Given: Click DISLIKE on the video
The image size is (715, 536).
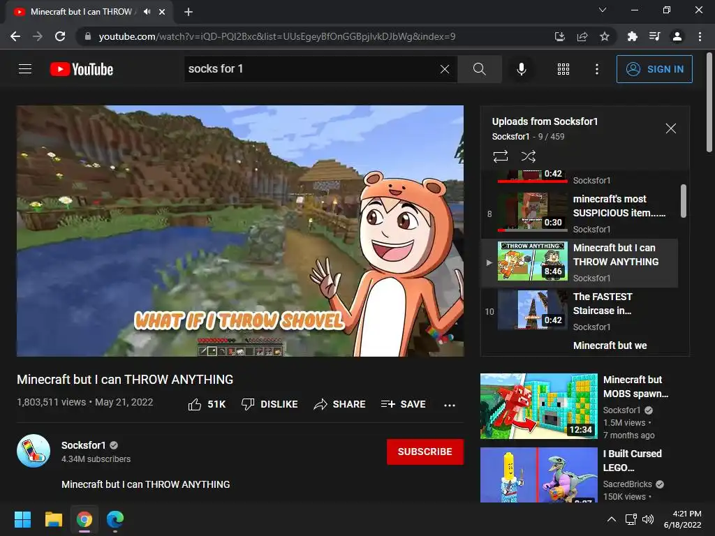Looking at the screenshot, I should 270,404.
